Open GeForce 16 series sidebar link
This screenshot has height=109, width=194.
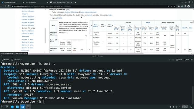pyautogui.click(x=28, y=39)
